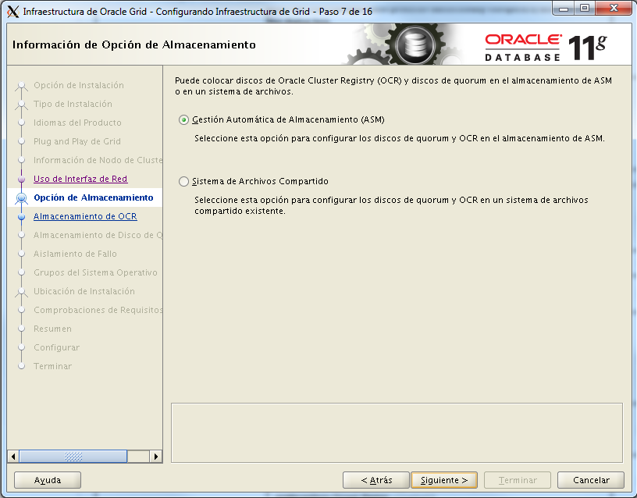This screenshot has height=498, width=637.
Task: Click the Plug and Play de Grid step
Action: 77,141
